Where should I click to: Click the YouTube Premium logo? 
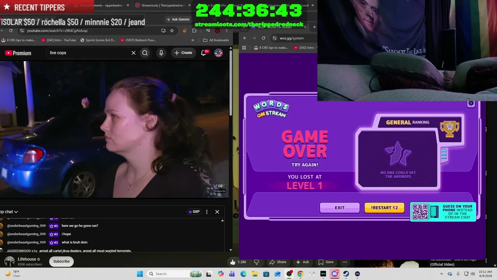pyautogui.click(x=18, y=53)
